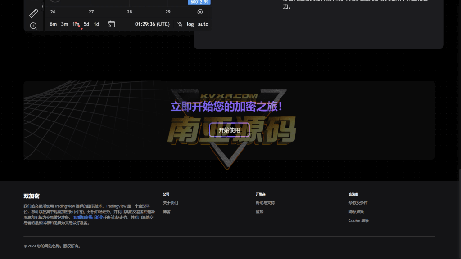Open the 蜜蜂 footer link
This screenshot has width=461, height=259.
260,211
